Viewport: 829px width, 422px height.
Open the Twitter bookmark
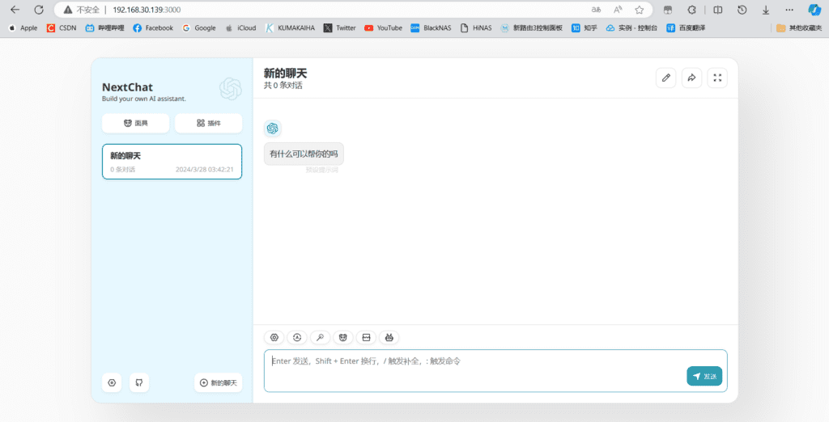coord(339,28)
